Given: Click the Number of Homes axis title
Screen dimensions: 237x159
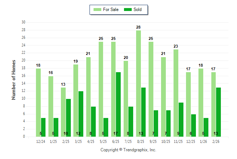Looking at the screenshot, I should tap(14, 79).
